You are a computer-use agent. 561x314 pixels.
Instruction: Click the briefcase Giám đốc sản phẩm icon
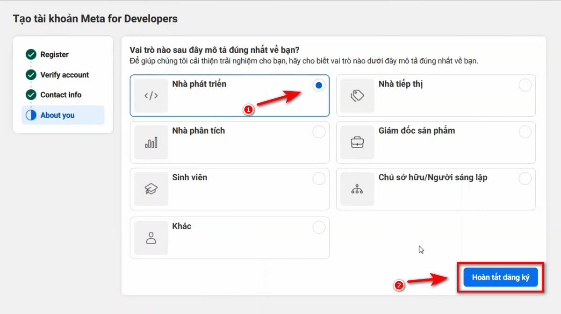click(x=357, y=143)
